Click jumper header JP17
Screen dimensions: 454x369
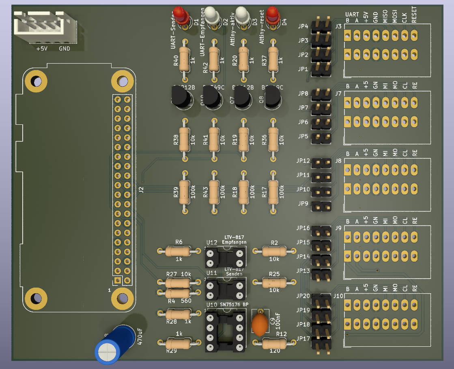tap(321, 344)
